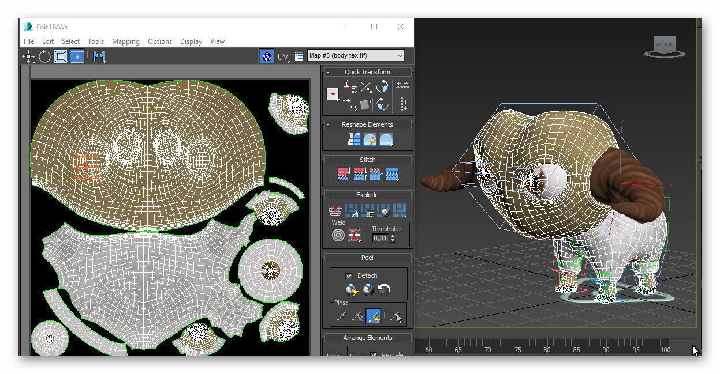Click Stitch to average icon
720x374 pixels.
(x=359, y=174)
